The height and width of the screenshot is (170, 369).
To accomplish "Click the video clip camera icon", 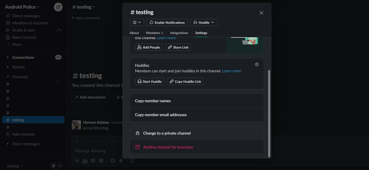I will click(x=113, y=161).
